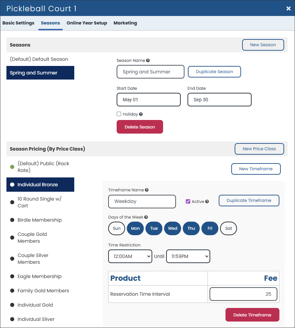This screenshot has height=328, width=295.
Task: Click the Active help question icon
Action: click(207, 202)
